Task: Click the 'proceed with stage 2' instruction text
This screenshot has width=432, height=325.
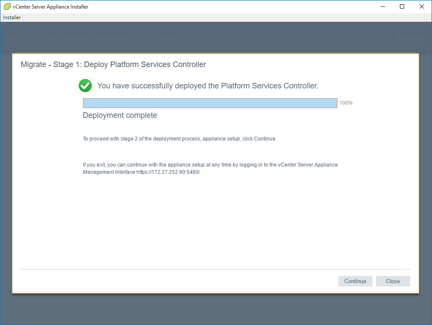Action: tap(180, 139)
